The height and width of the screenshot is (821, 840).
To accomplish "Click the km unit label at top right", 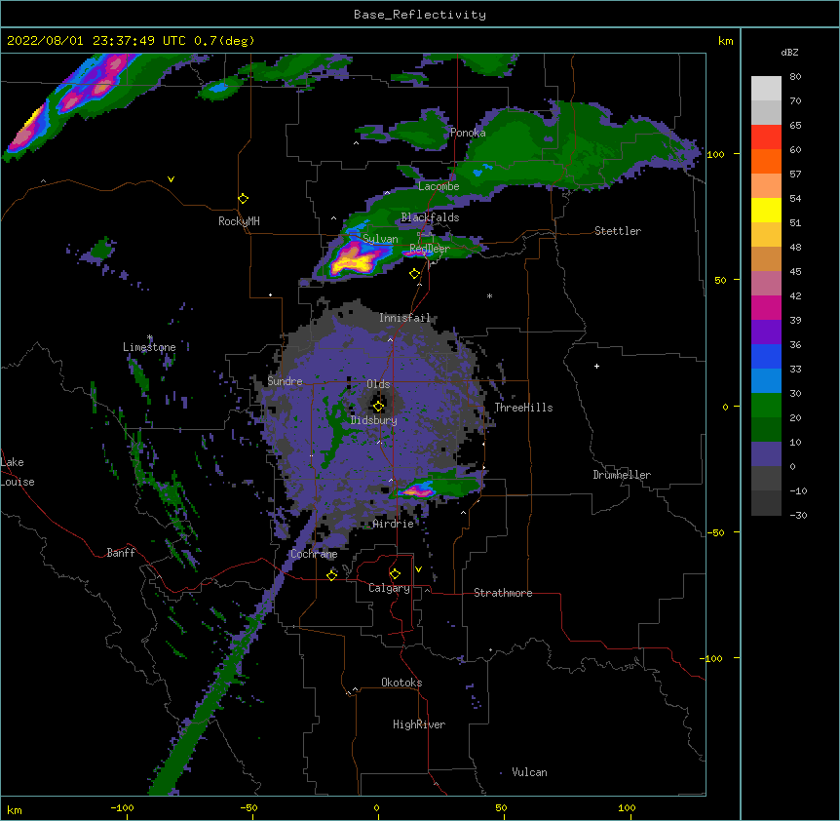I will (x=725, y=41).
